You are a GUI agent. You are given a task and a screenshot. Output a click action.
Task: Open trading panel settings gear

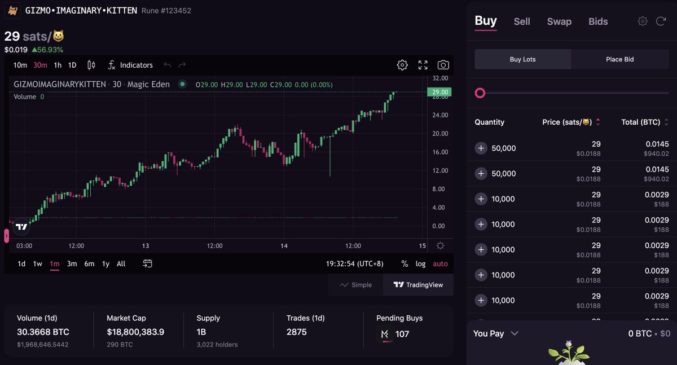[643, 21]
